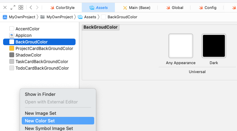Choose New Image Set from context menu
237x131 pixels.
pos(58,113)
